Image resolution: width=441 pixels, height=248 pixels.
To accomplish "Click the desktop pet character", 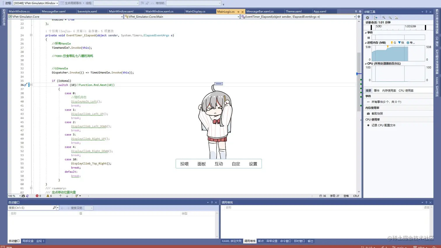I will (x=216, y=122).
